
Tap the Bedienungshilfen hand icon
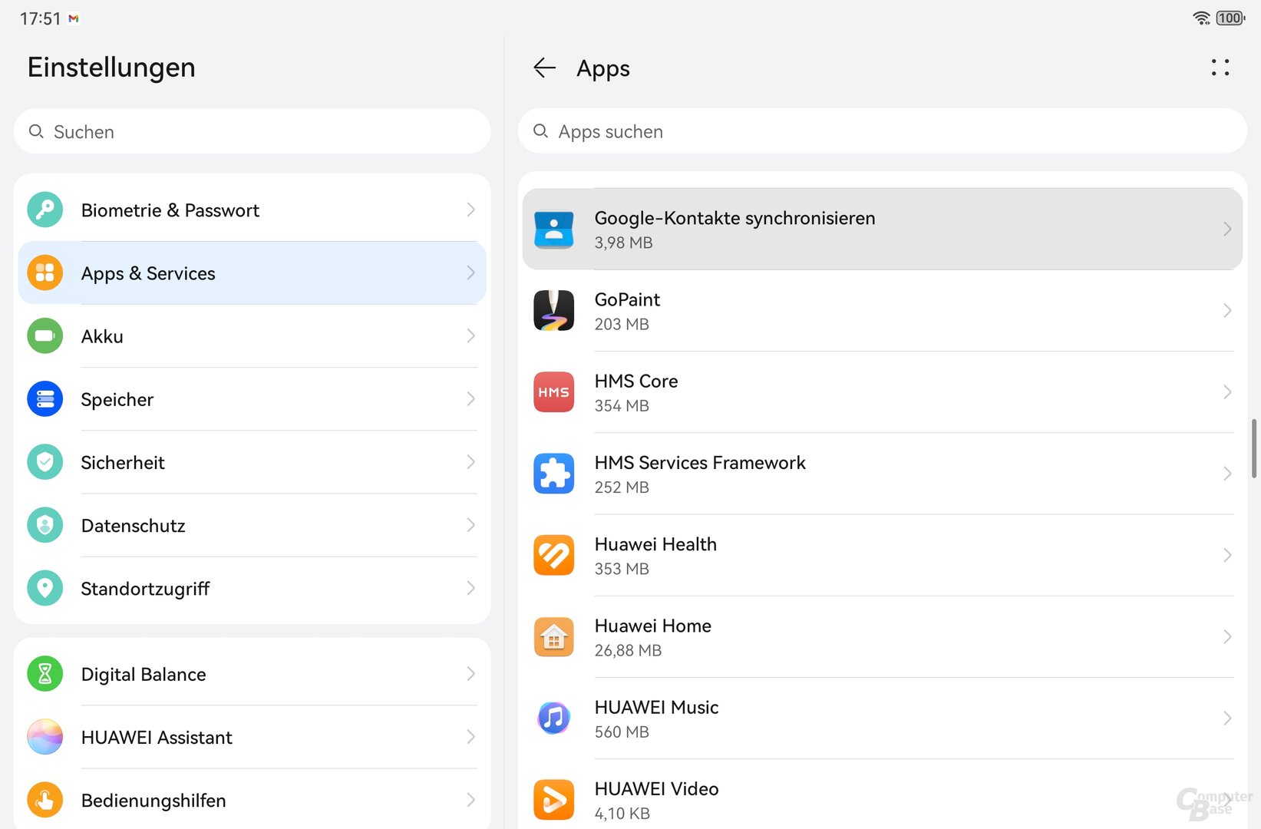[x=45, y=800]
